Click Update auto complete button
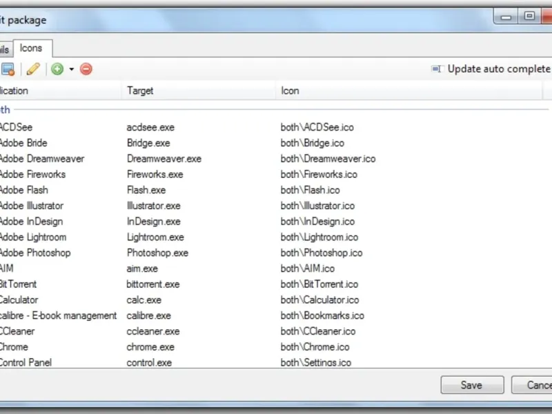Image resolution: width=552 pixels, height=414 pixels. [x=491, y=69]
